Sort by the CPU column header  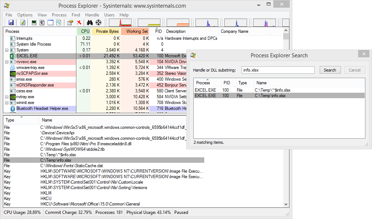[x=84, y=31]
